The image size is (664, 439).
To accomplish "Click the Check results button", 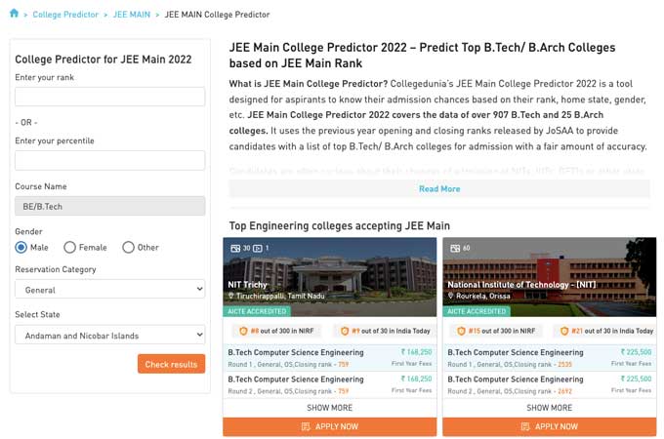I will click(171, 364).
